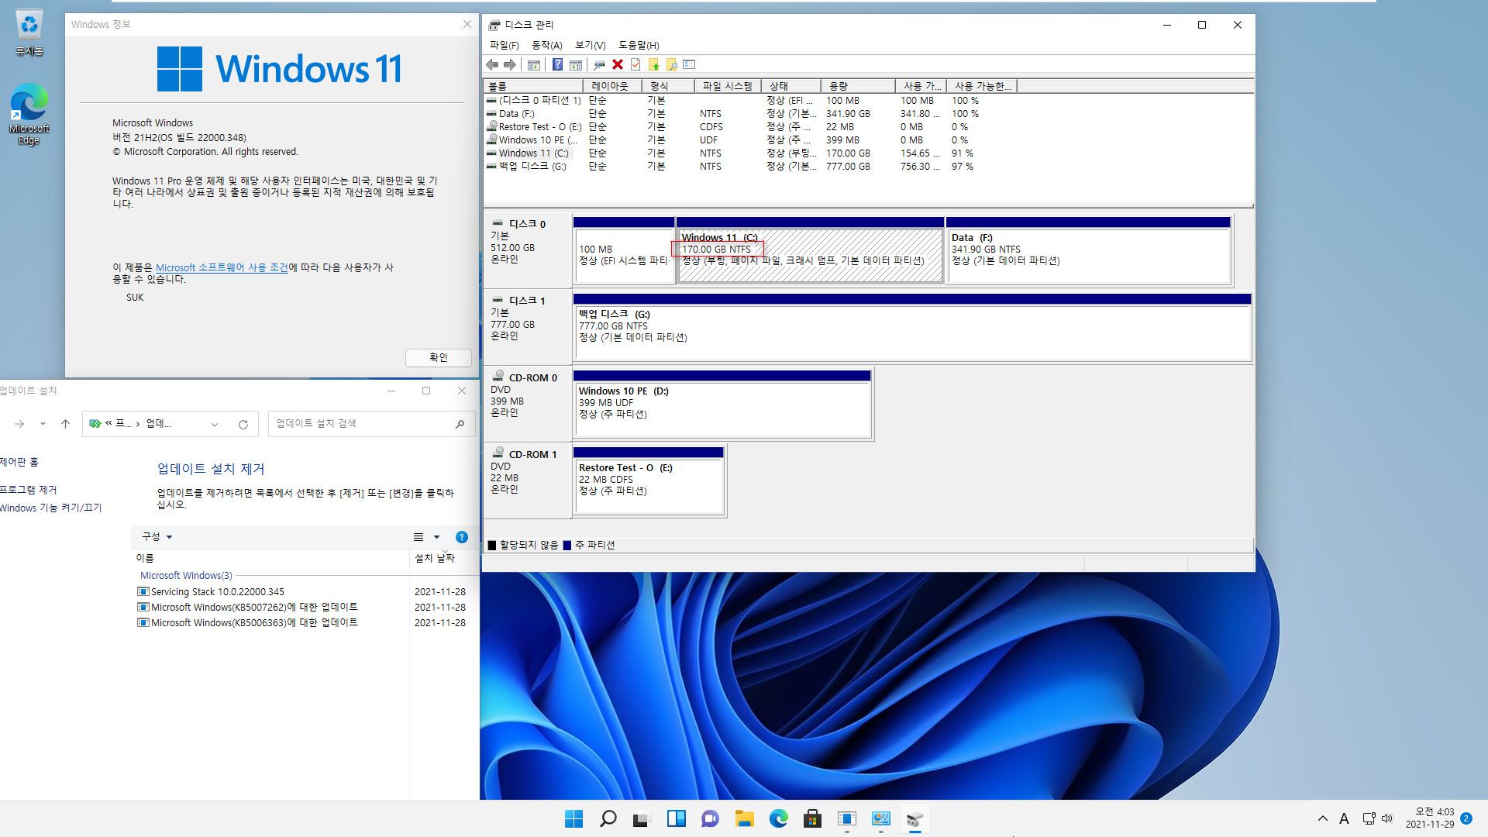Click 확인 button in Windows 정보 dialog
1488x837 pixels.
coord(438,357)
